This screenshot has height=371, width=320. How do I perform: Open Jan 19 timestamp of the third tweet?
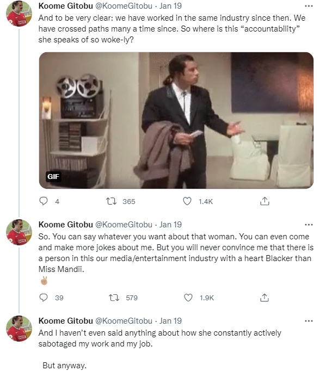tap(170, 321)
